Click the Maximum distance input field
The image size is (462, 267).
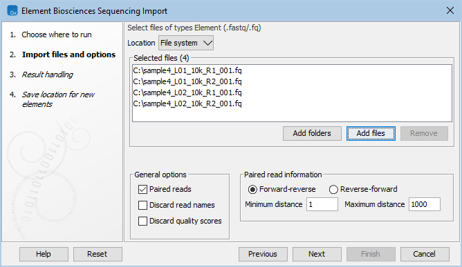click(424, 204)
